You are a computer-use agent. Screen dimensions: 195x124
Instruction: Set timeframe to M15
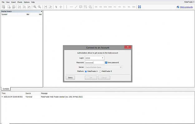click(x=105, y=7)
